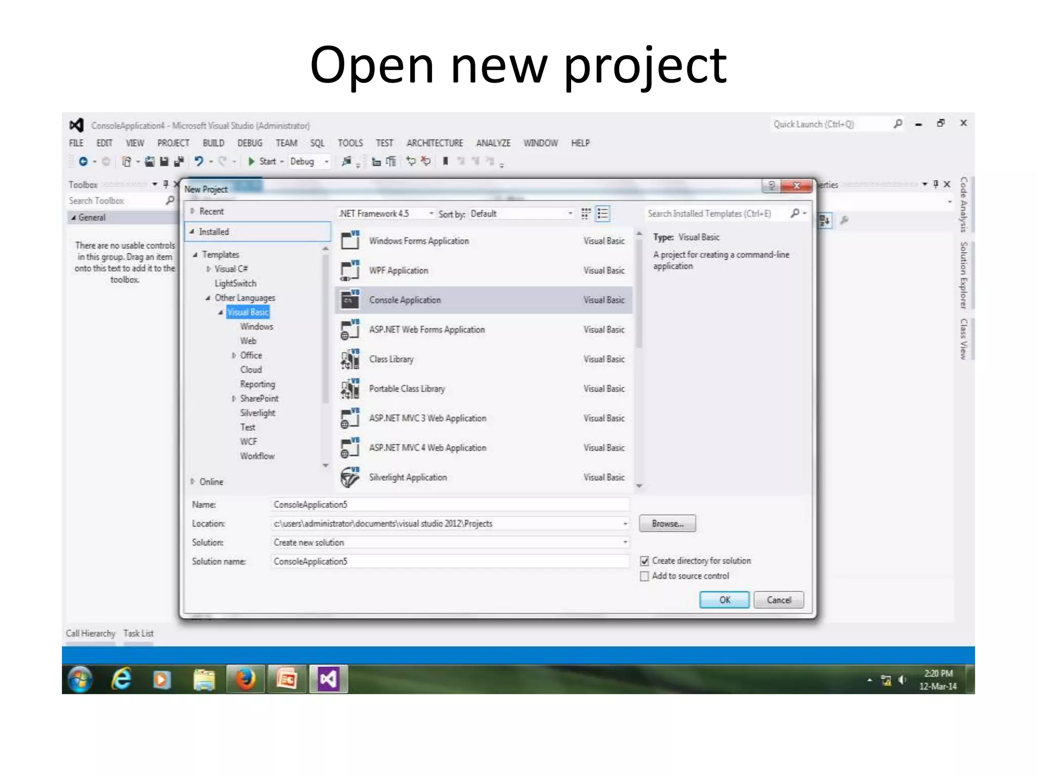Switch templates to medium list view
Image resolution: width=1037 pixels, height=777 pixels.
603,213
